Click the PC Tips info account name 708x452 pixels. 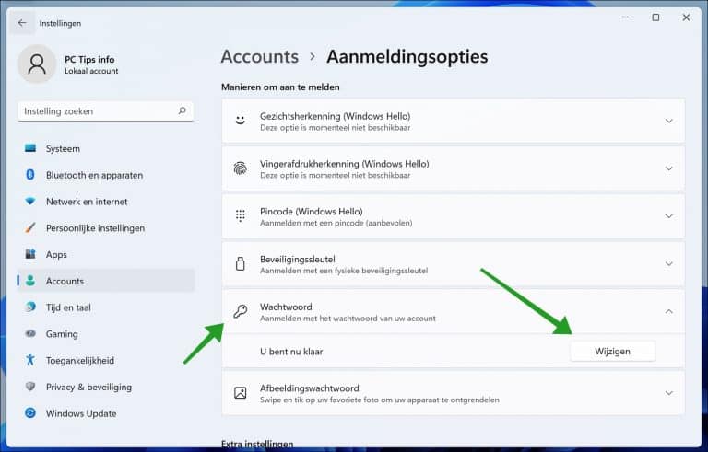click(x=89, y=60)
